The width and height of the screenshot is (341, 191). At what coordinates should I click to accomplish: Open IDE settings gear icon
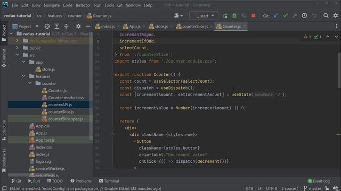[336, 15]
